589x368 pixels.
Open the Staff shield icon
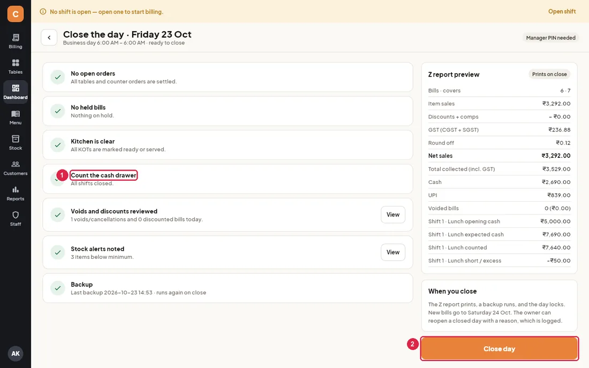[x=16, y=215]
